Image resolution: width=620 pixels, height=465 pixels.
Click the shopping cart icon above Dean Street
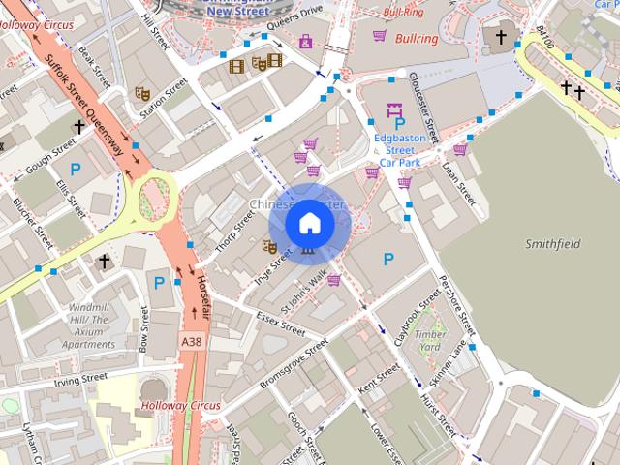(x=460, y=149)
